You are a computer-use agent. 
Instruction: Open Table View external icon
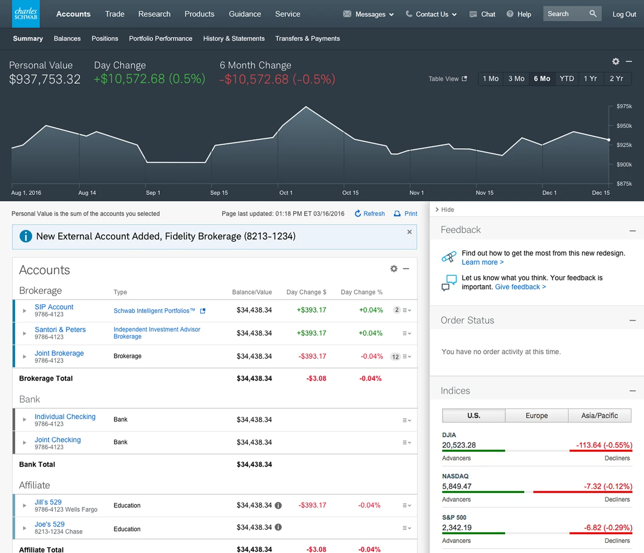coord(464,78)
